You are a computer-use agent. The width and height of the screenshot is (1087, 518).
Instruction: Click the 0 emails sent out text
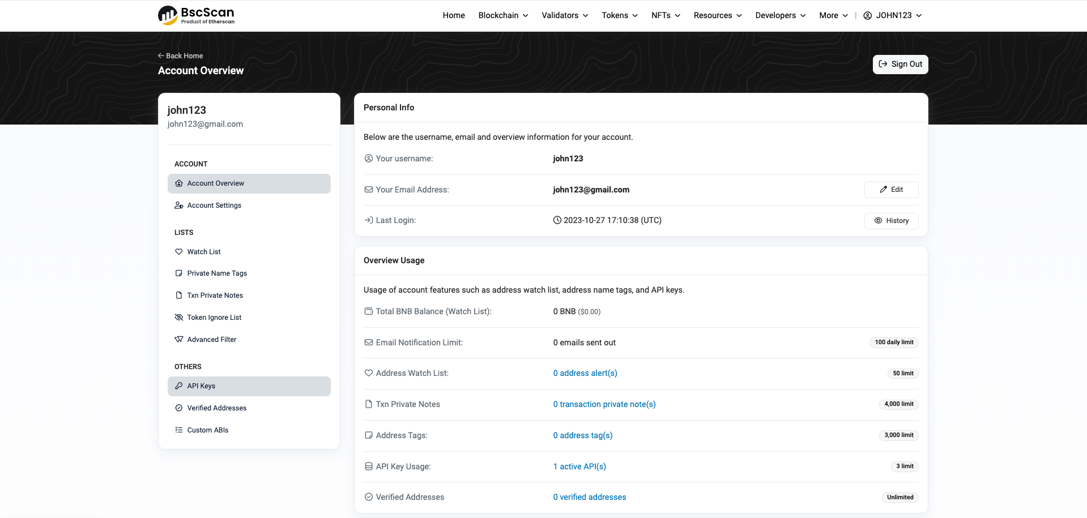point(585,343)
